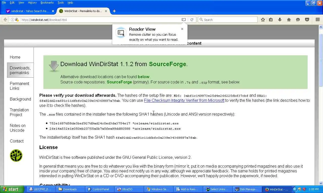Image resolution: width=323 pixels, height=193 pixels.
Task: Go back with the browser back arrow
Action: coord(5,20)
